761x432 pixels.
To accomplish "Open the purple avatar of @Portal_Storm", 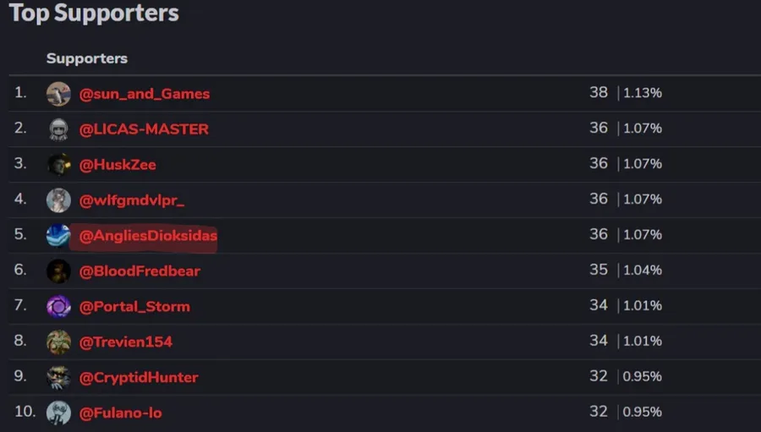I will pos(58,306).
